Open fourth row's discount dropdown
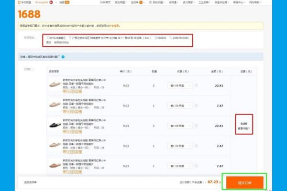 [x=180, y=146]
